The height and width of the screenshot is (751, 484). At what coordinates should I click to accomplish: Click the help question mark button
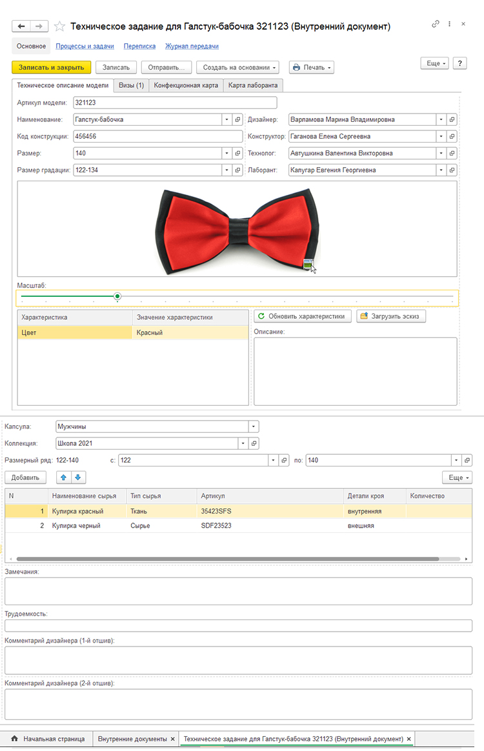point(459,63)
